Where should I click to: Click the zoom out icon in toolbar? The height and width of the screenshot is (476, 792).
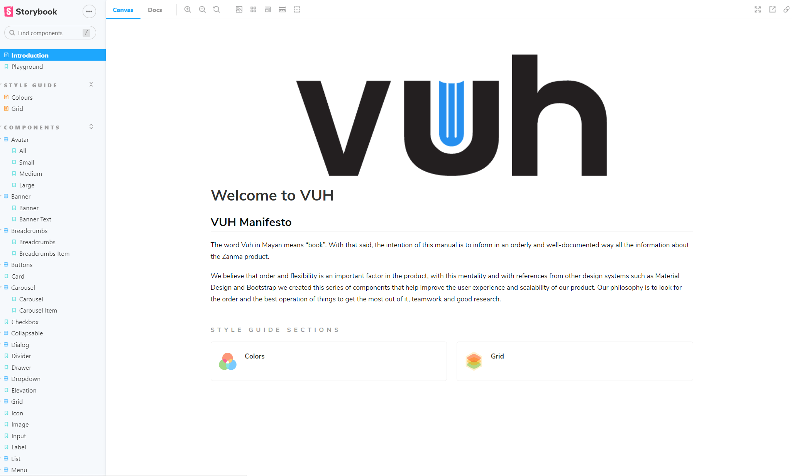point(203,10)
